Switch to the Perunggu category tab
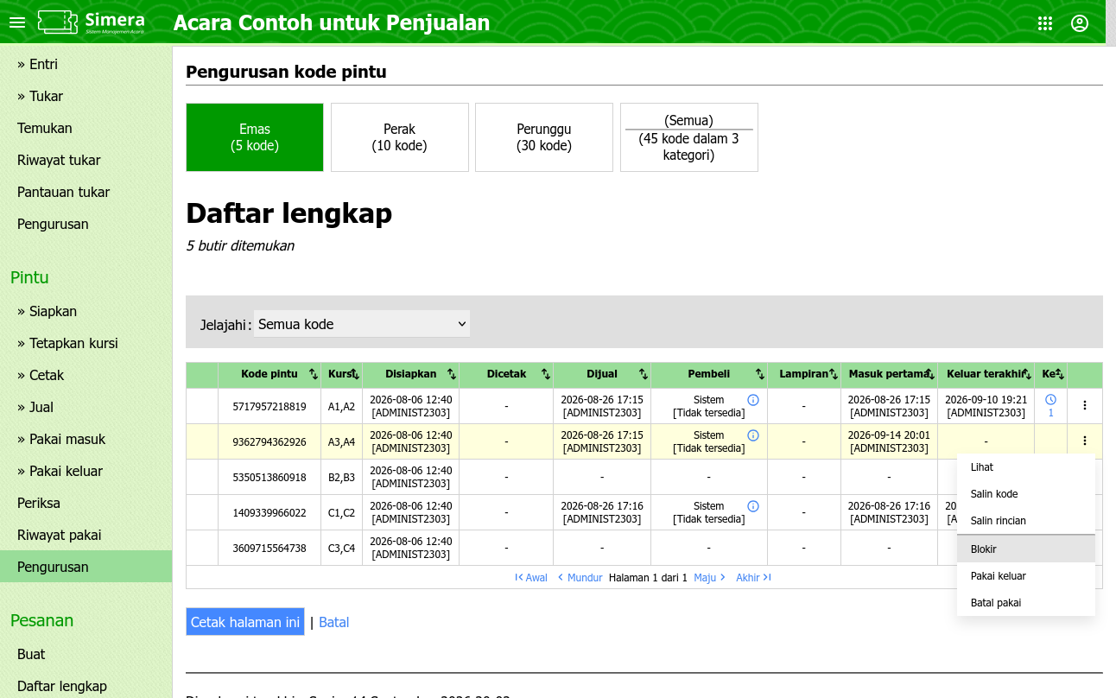 (x=544, y=137)
